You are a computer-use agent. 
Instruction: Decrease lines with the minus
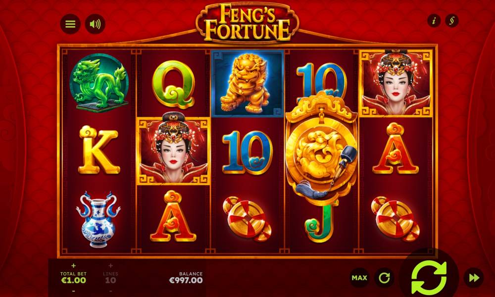click(x=110, y=291)
